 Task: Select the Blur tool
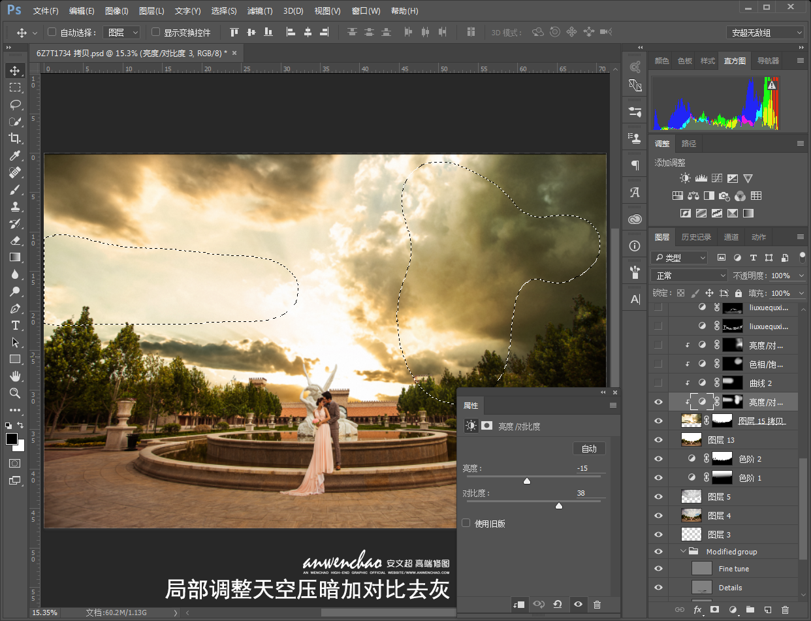[15, 274]
